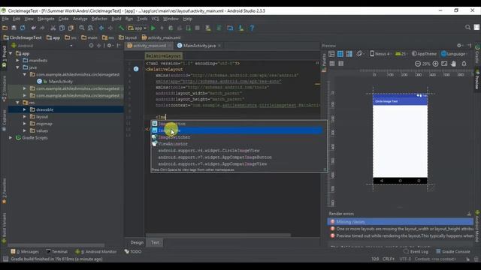The height and width of the screenshot is (270, 481).
Task: Open the screen orientation dropdown in Preview
Action: pyautogui.click(x=360, y=54)
